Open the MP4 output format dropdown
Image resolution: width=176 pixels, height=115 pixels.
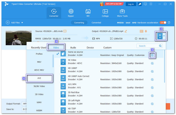pyautogui.click(x=164, y=36)
